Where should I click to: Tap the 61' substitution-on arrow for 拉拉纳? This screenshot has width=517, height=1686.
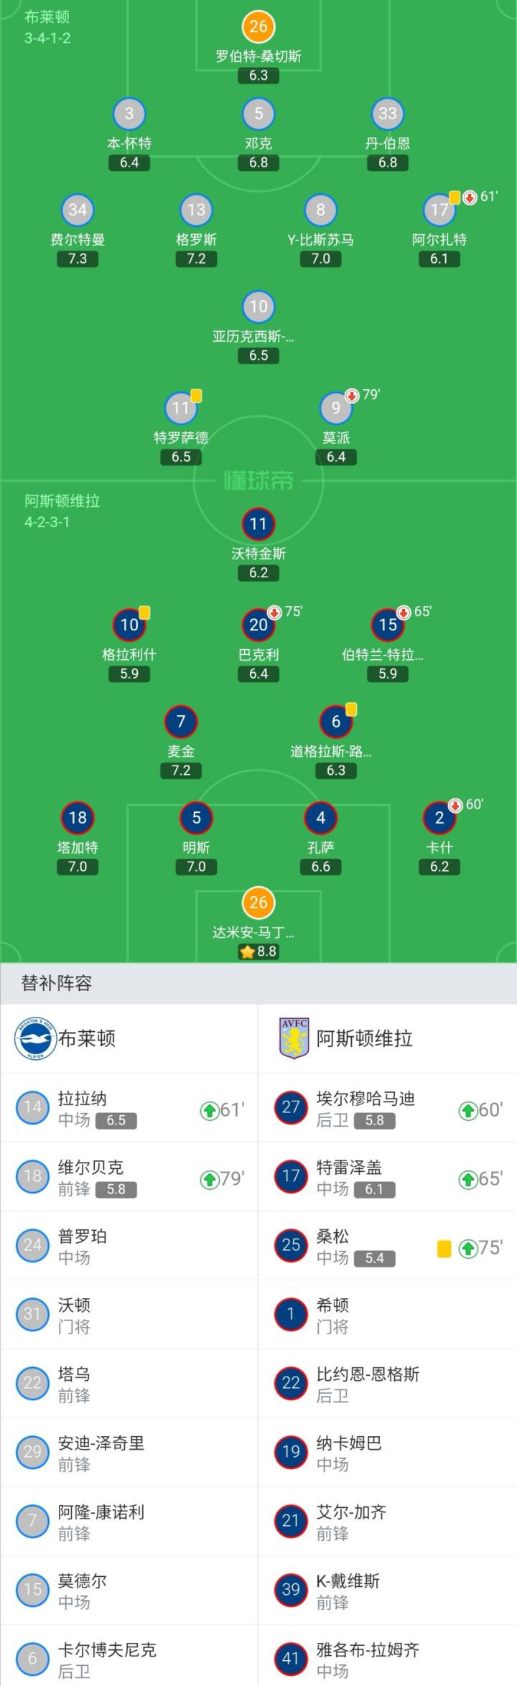tap(209, 1111)
